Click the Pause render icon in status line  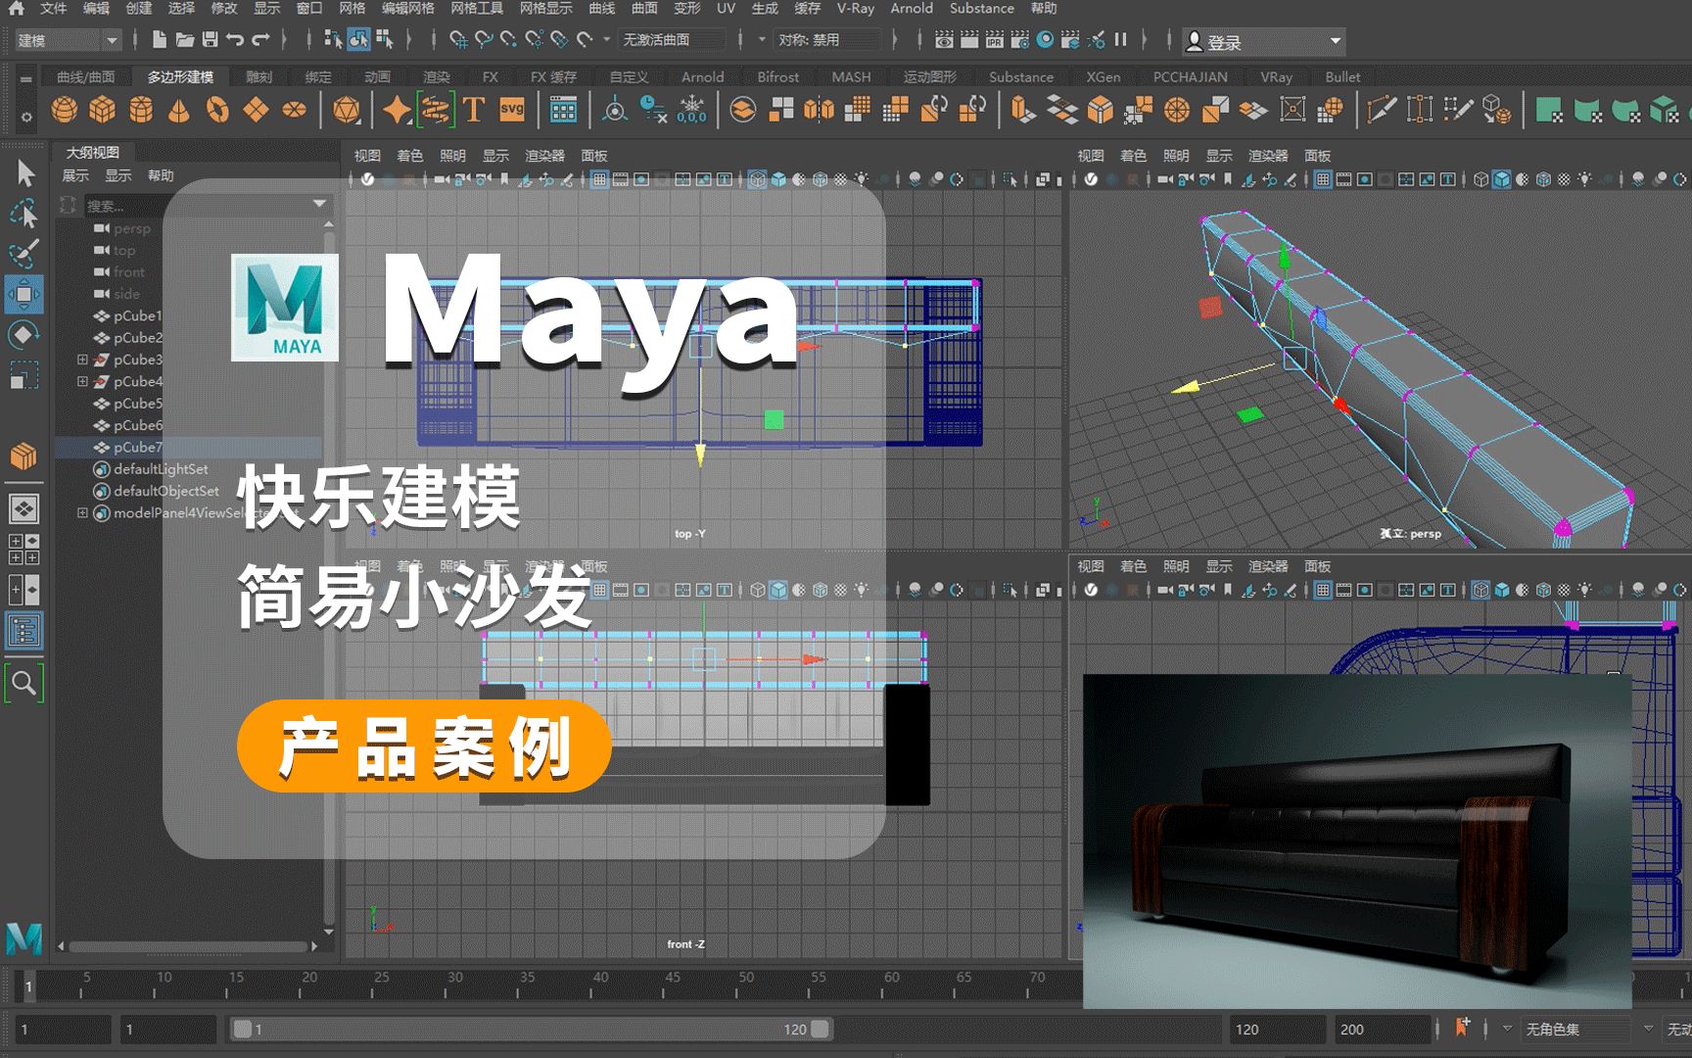pos(1120,39)
